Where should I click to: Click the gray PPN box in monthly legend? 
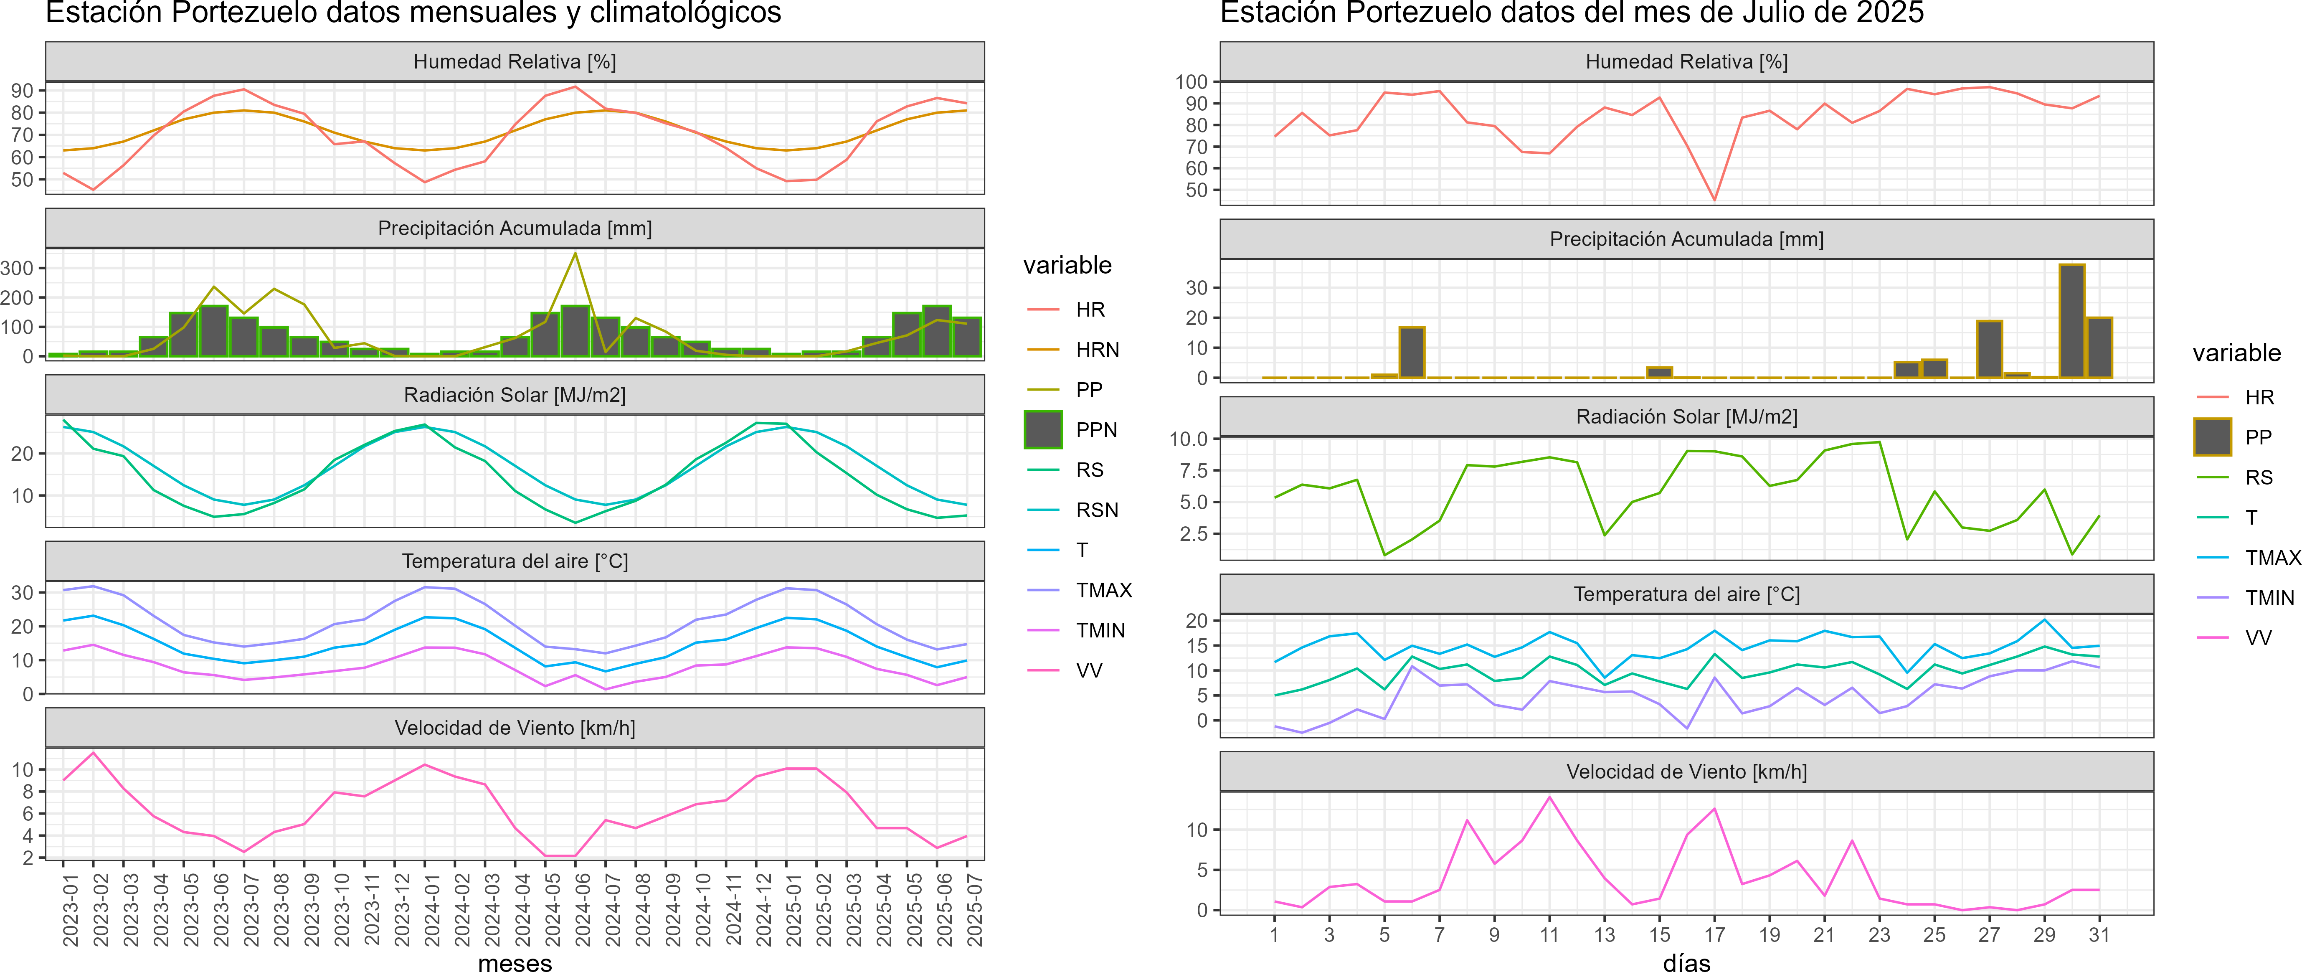pos(1043,430)
